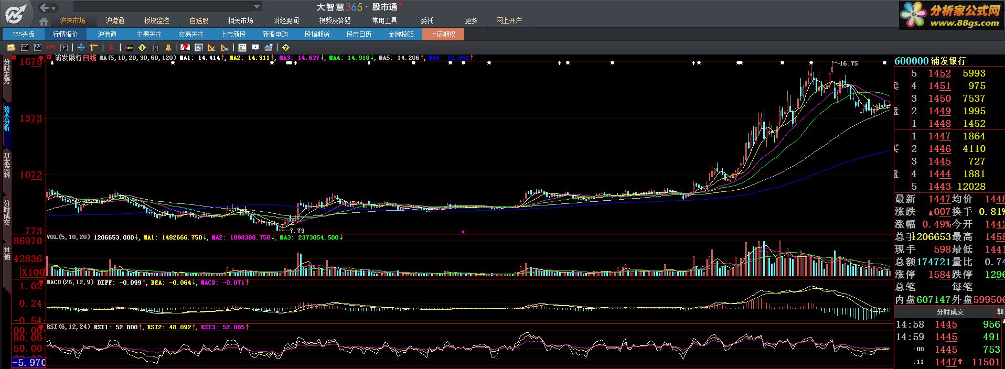Click the back arrow navigation button
This screenshot has height=369, width=1005.
(x=45, y=7)
